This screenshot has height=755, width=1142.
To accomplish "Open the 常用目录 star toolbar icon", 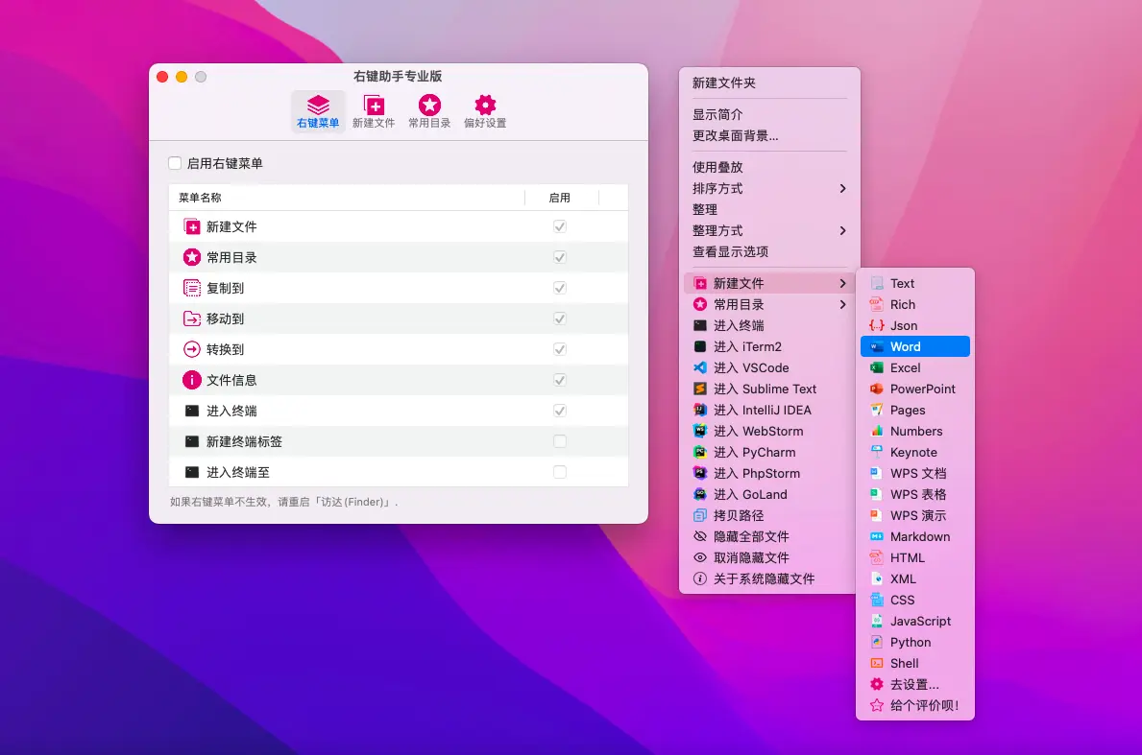I will [429, 106].
